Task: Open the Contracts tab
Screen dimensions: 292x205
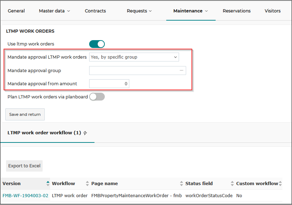Action: [95, 11]
